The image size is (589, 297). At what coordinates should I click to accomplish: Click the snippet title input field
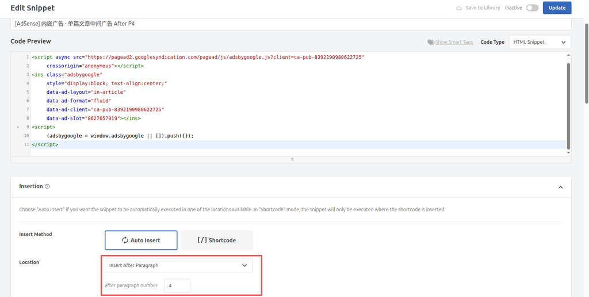(290, 24)
